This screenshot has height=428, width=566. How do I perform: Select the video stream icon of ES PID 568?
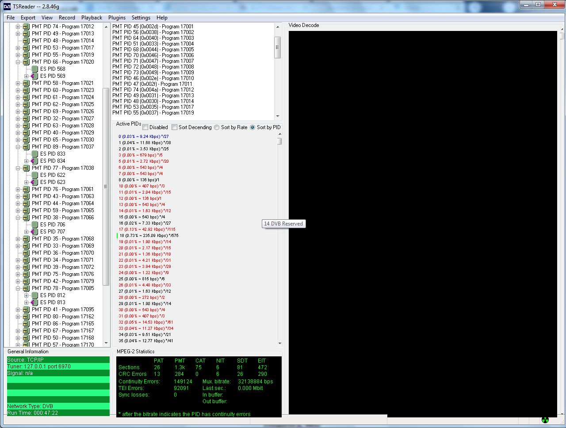point(34,69)
